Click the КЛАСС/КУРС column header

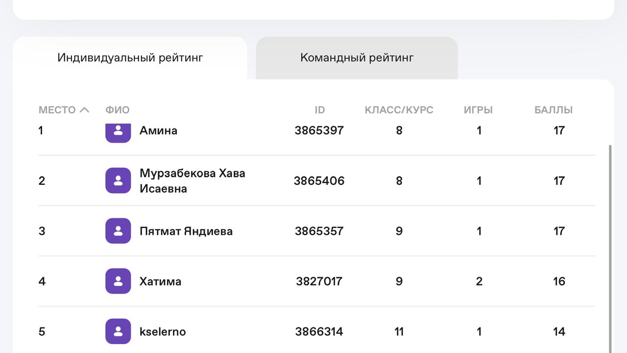[399, 110]
